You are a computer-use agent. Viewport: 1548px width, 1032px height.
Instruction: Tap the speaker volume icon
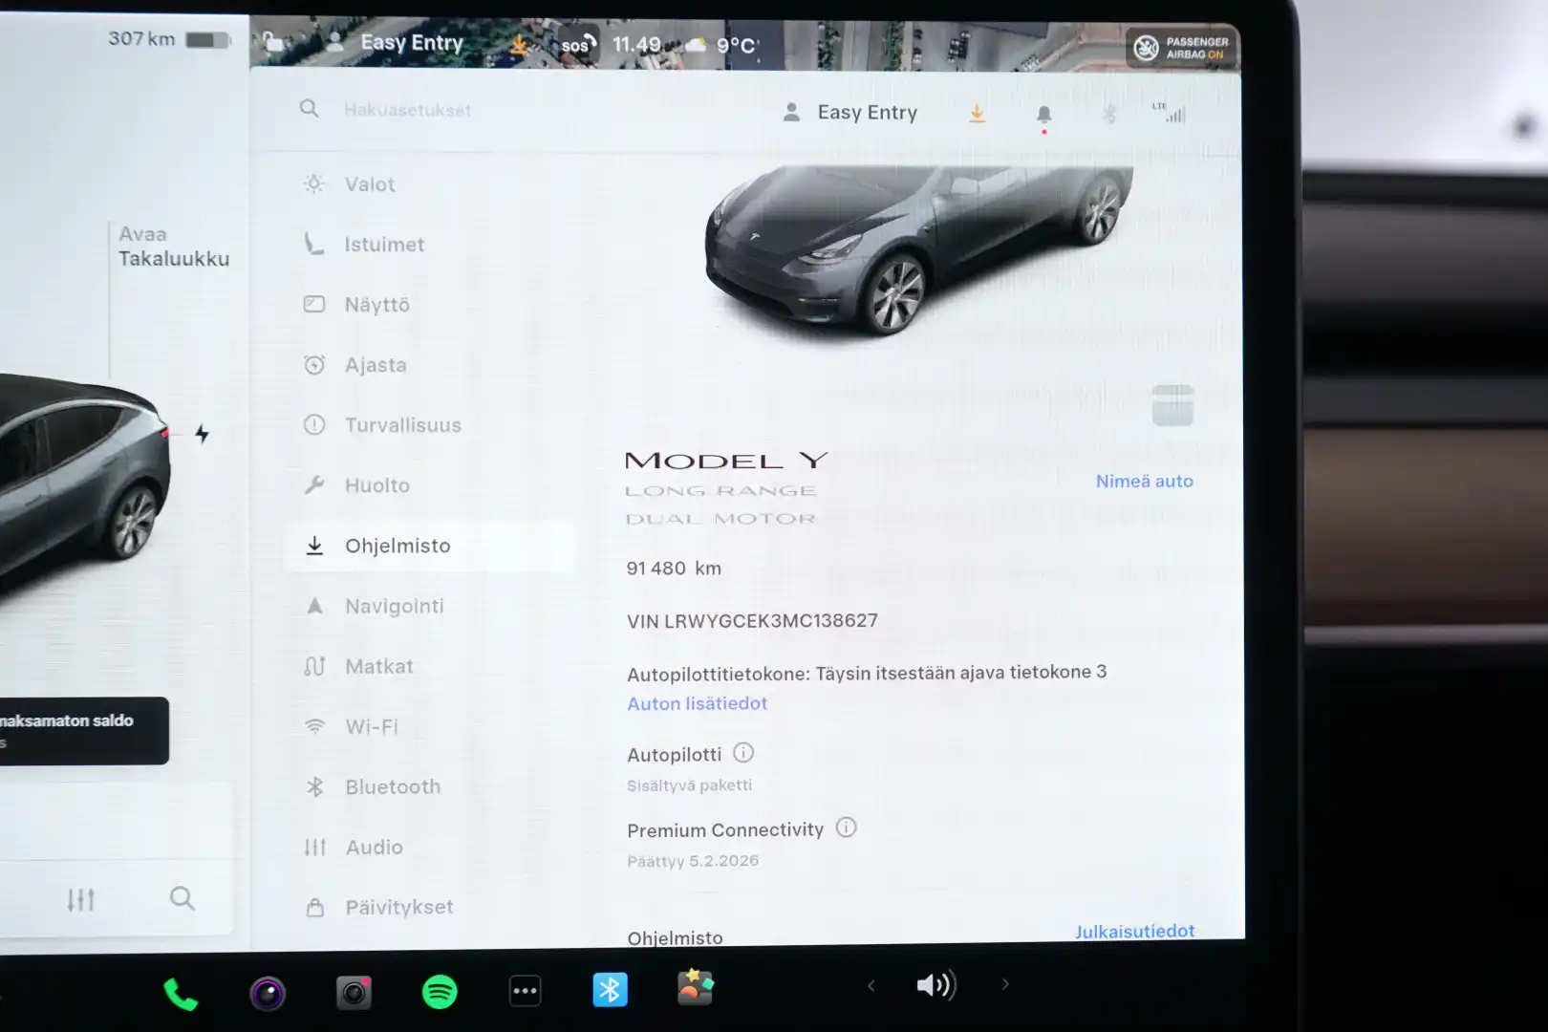pos(935,984)
